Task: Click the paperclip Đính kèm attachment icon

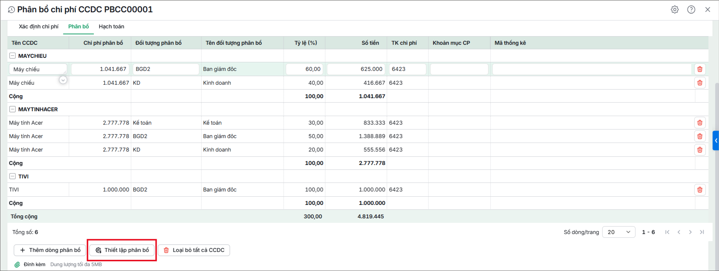Action: pos(17,265)
